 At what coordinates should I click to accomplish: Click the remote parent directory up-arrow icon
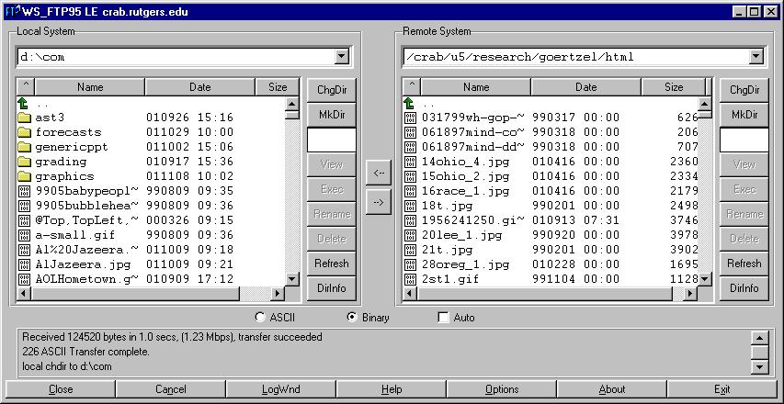pos(410,103)
